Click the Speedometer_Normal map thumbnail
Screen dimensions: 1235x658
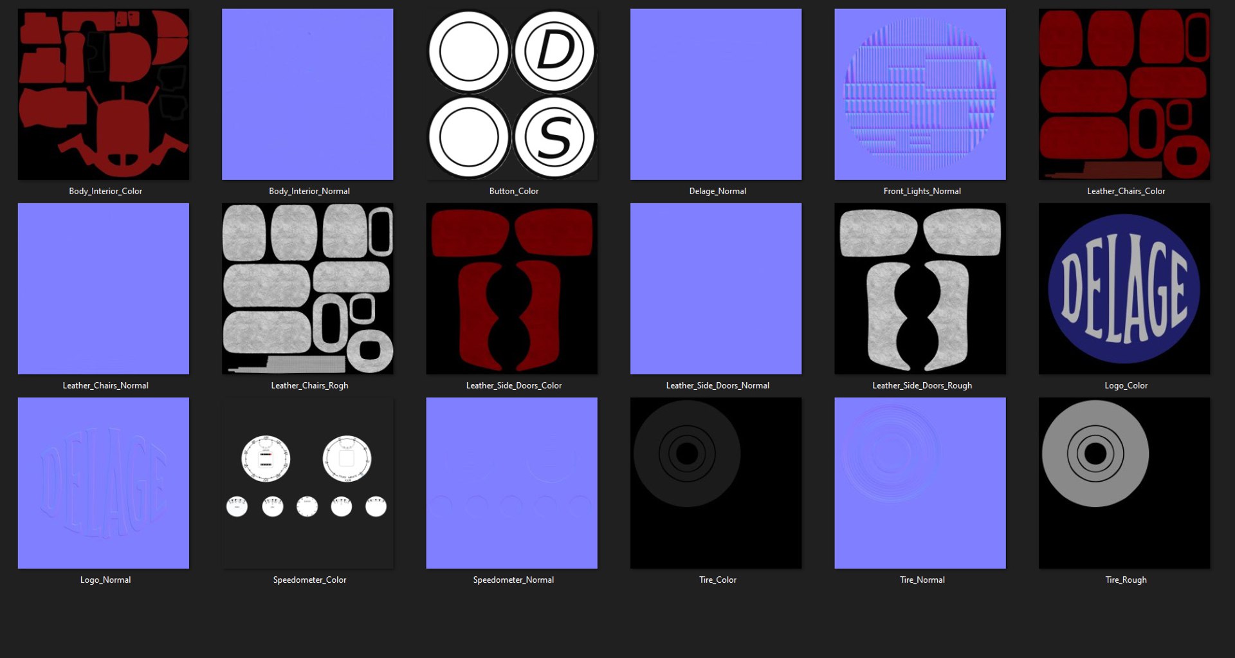point(512,483)
